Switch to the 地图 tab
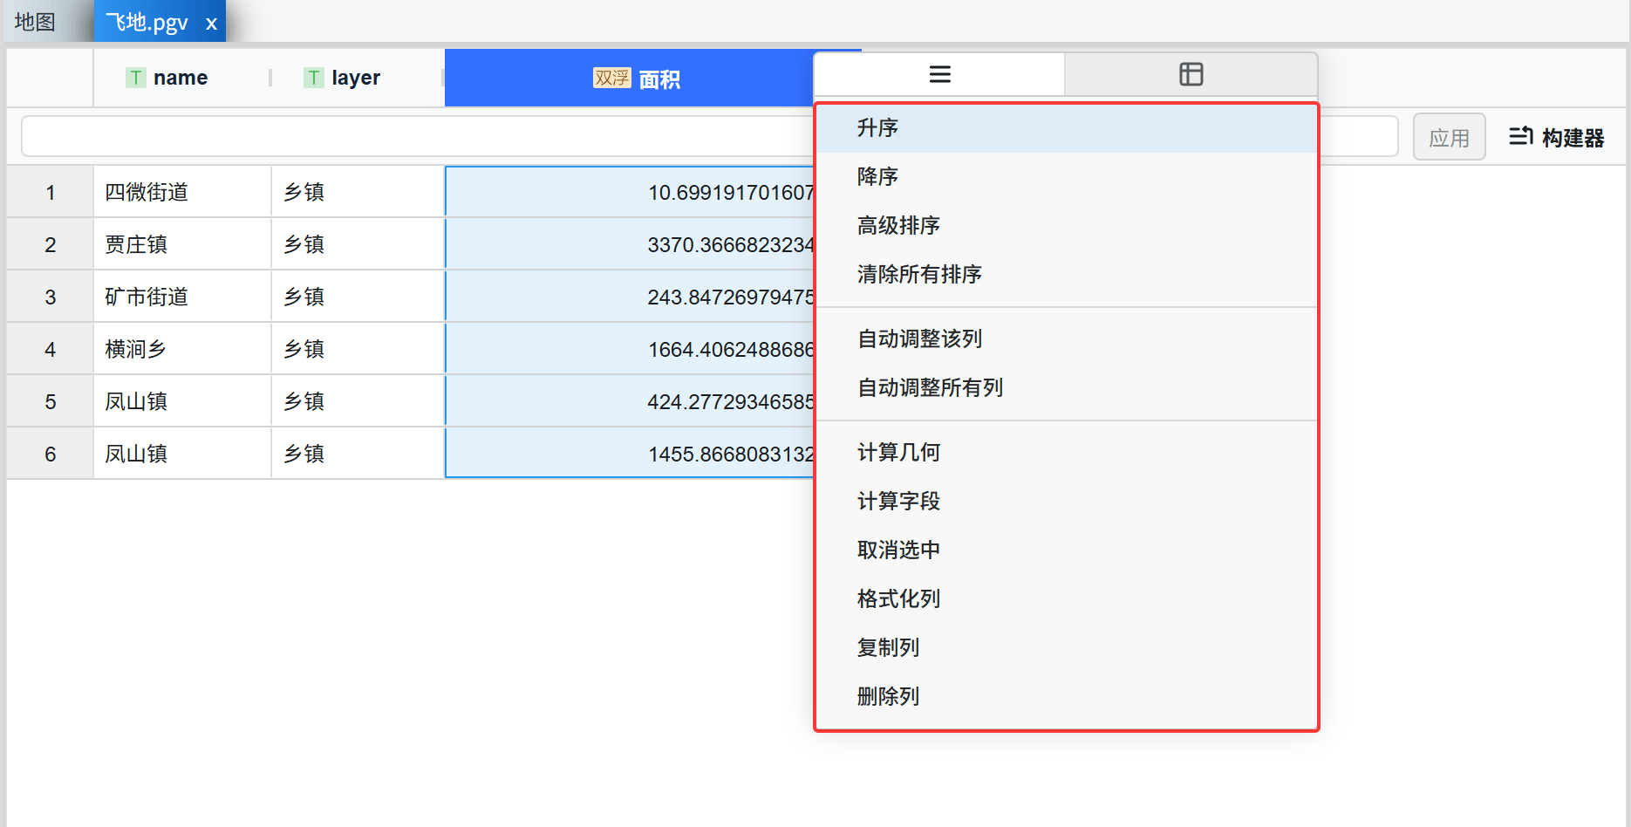The width and height of the screenshot is (1631, 827). [36, 22]
